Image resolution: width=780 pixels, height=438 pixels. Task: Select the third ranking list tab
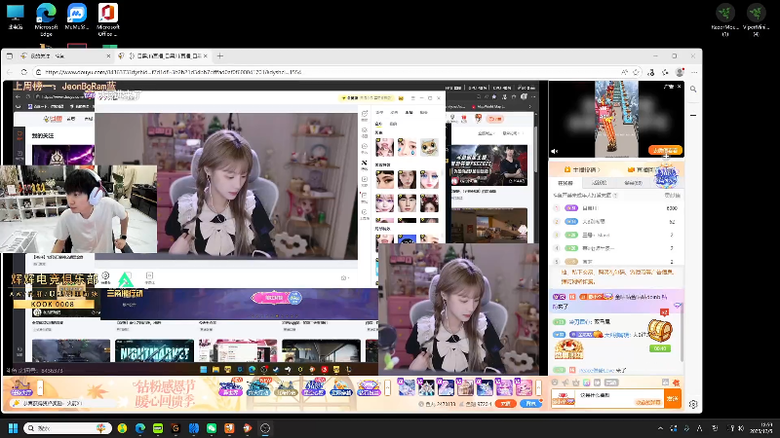coord(633,183)
